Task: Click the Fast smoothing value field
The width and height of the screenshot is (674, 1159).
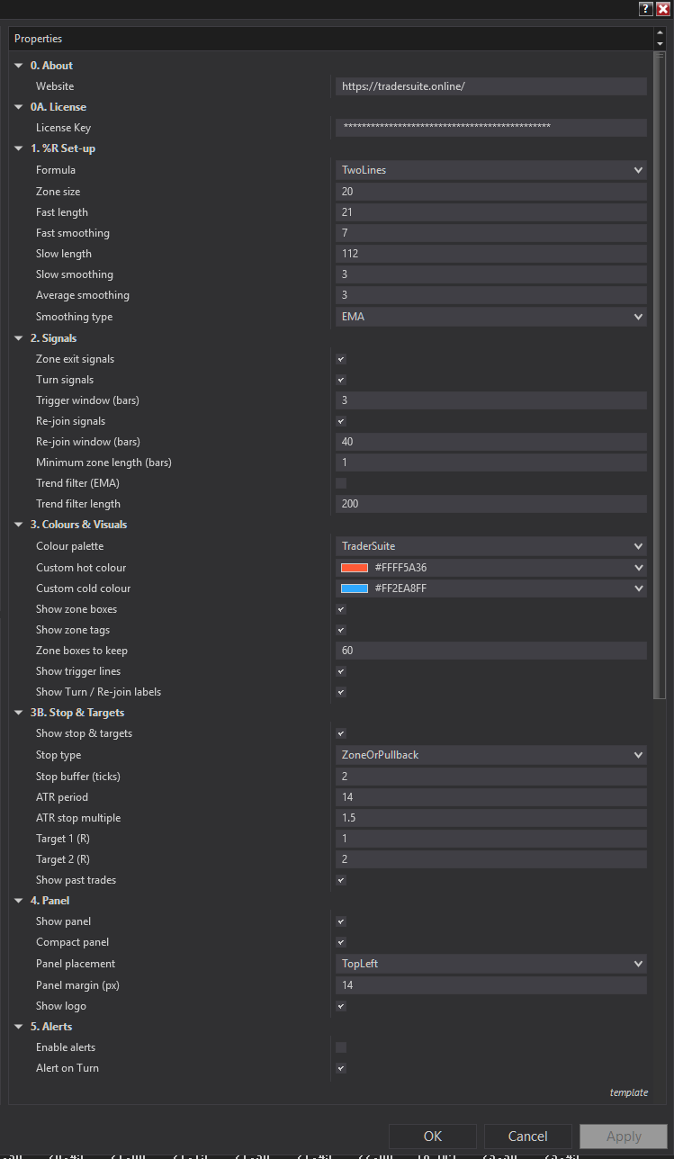Action: point(490,233)
